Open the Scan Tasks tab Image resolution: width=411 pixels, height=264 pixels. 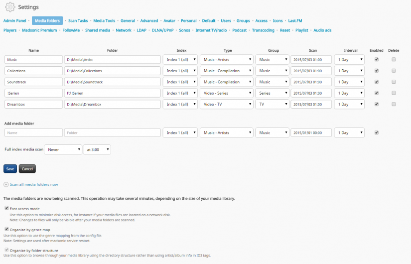pyautogui.click(x=78, y=21)
